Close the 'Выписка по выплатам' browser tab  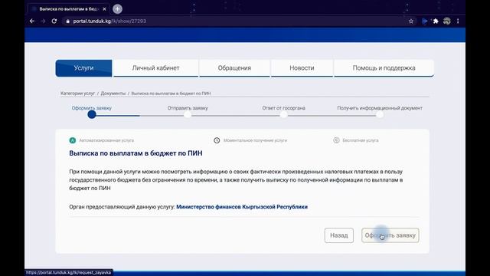104,9
